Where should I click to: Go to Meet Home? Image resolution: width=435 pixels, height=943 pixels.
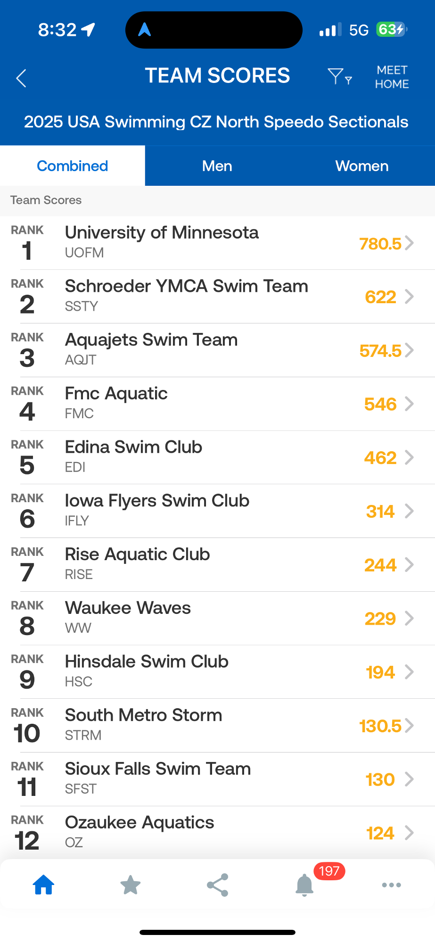point(392,77)
